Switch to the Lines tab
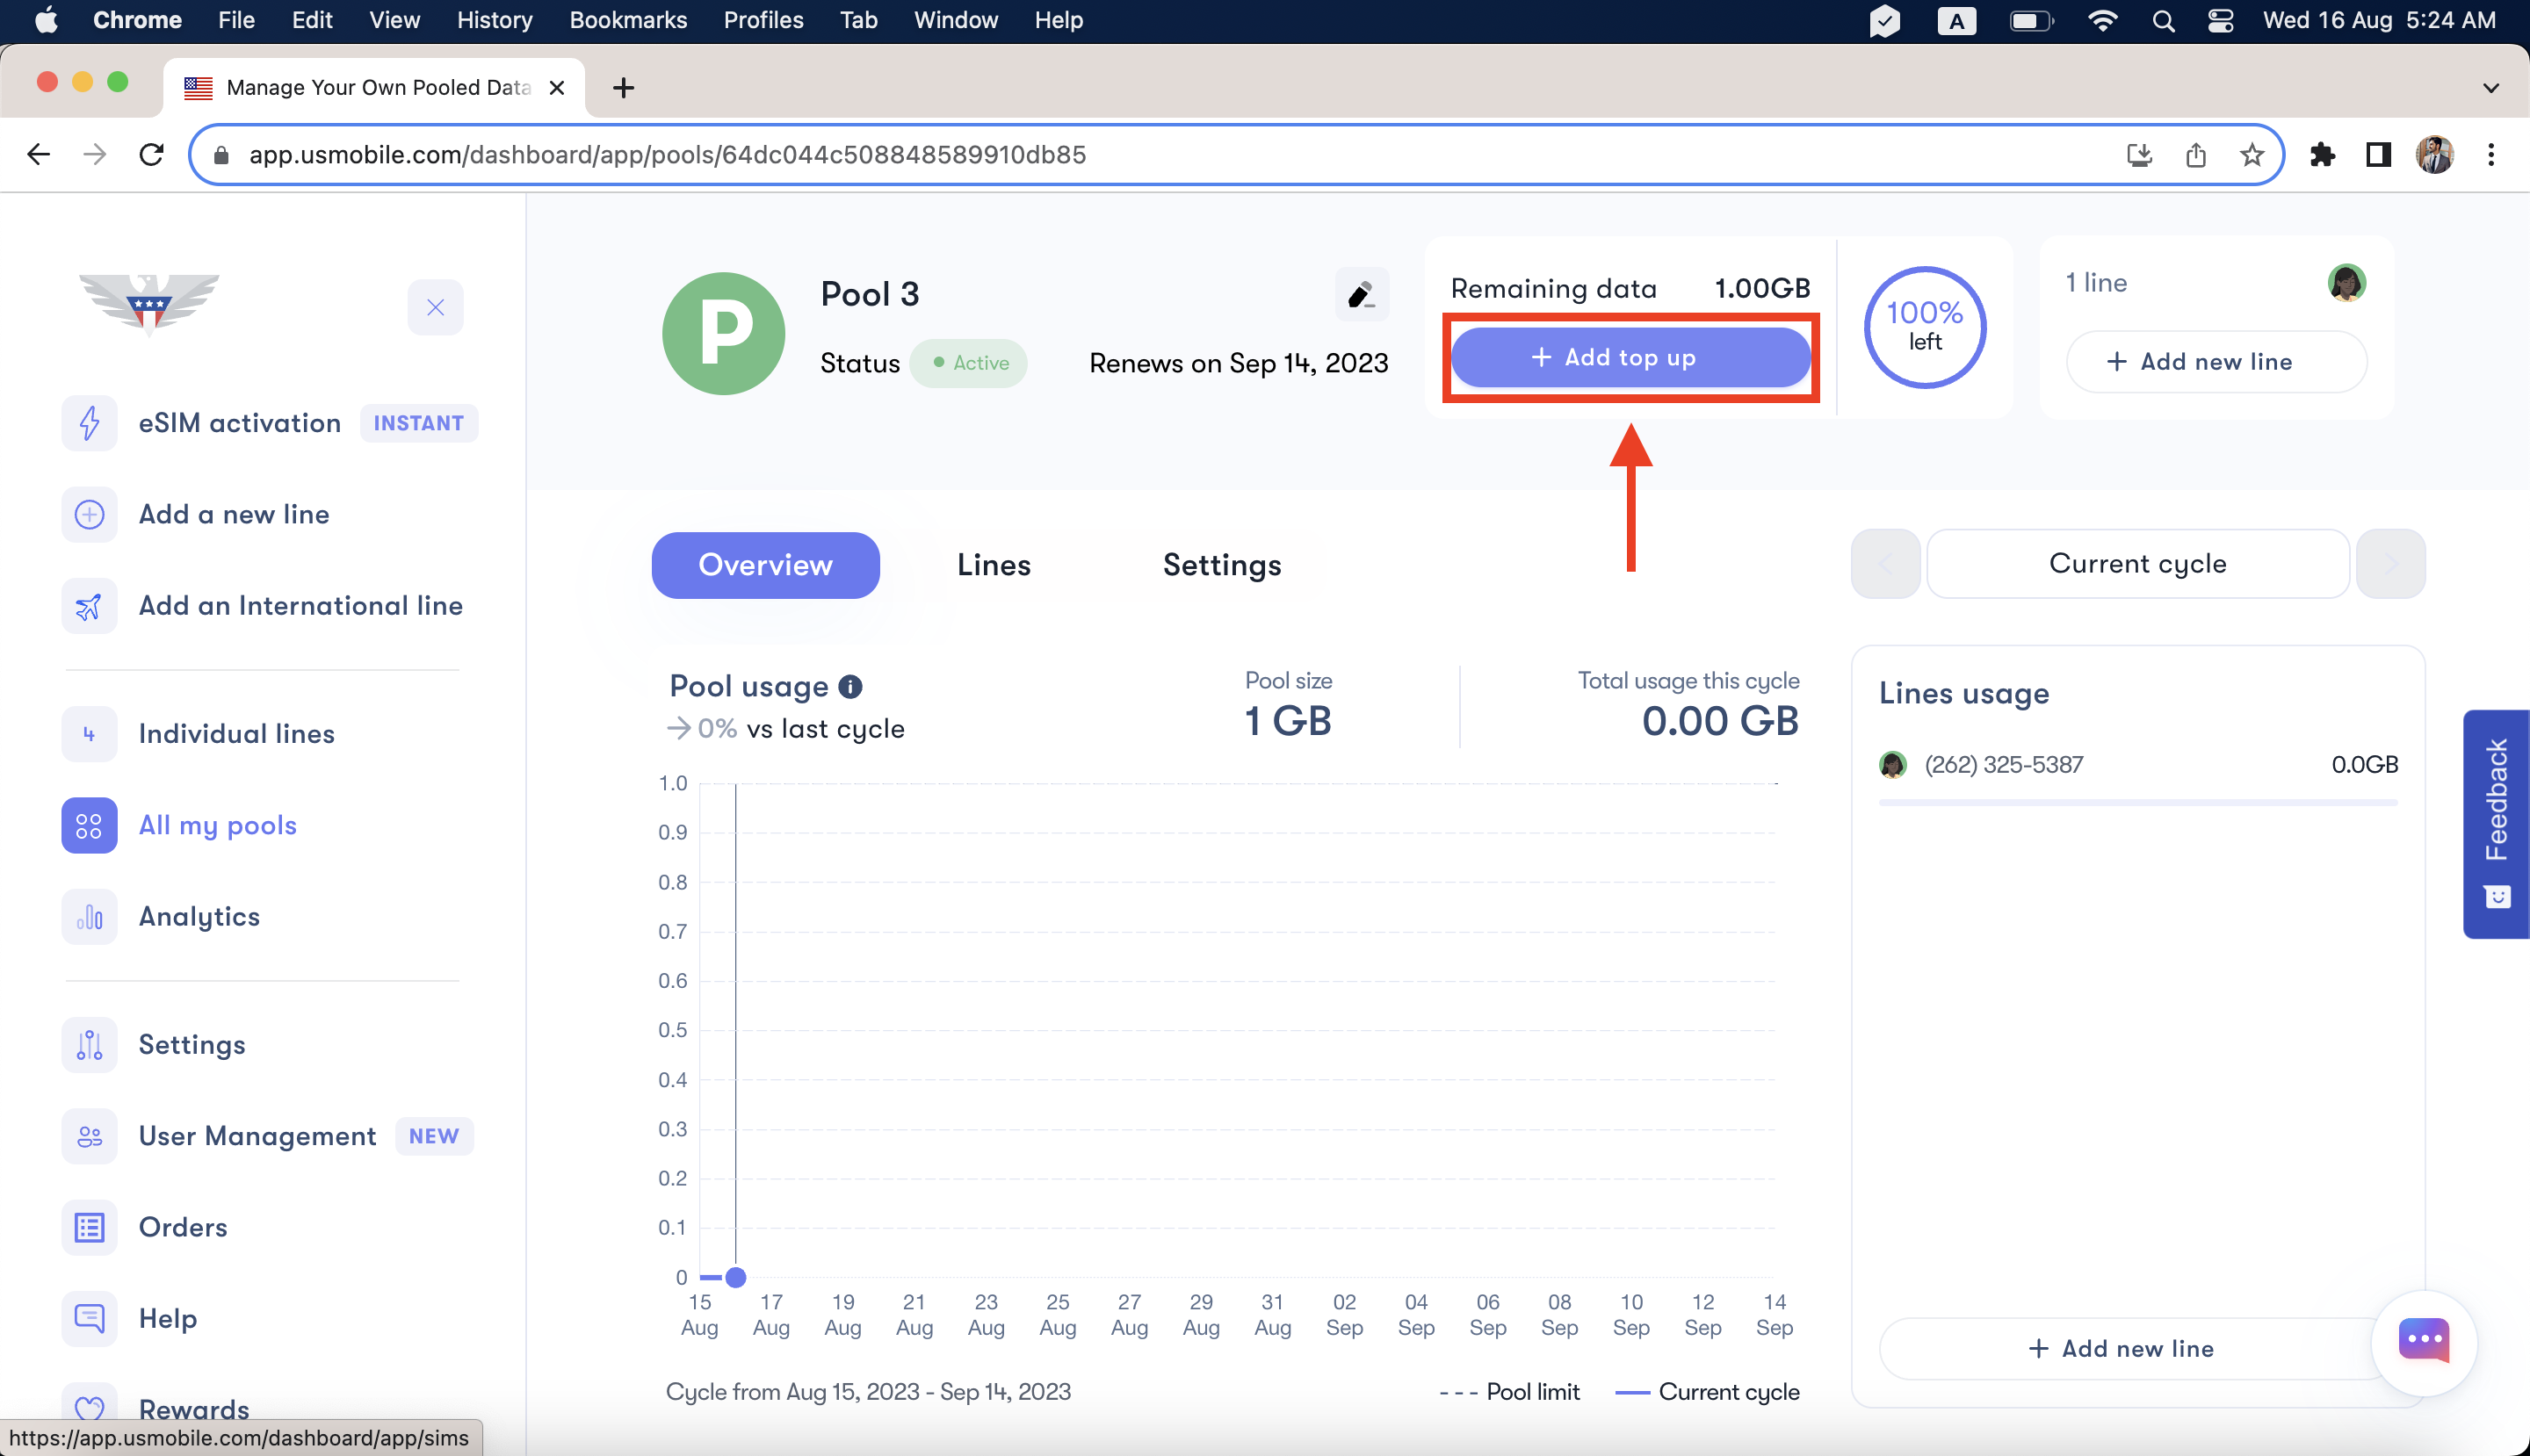 [x=994, y=565]
